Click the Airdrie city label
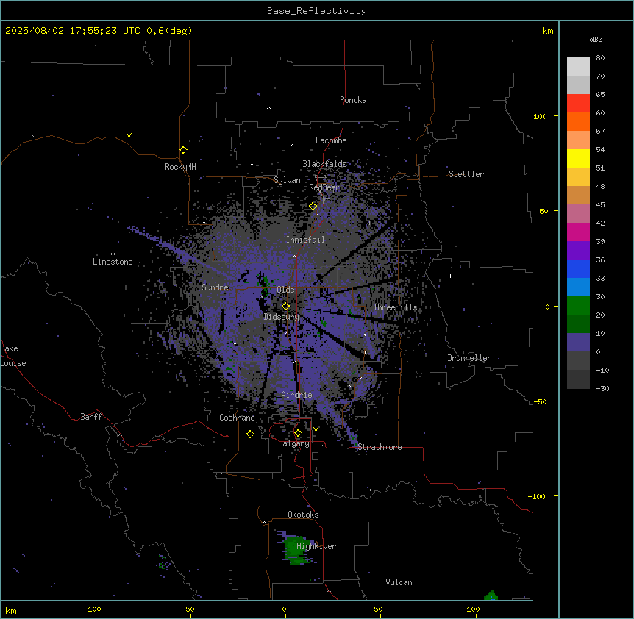The image size is (634, 619). coord(297,395)
